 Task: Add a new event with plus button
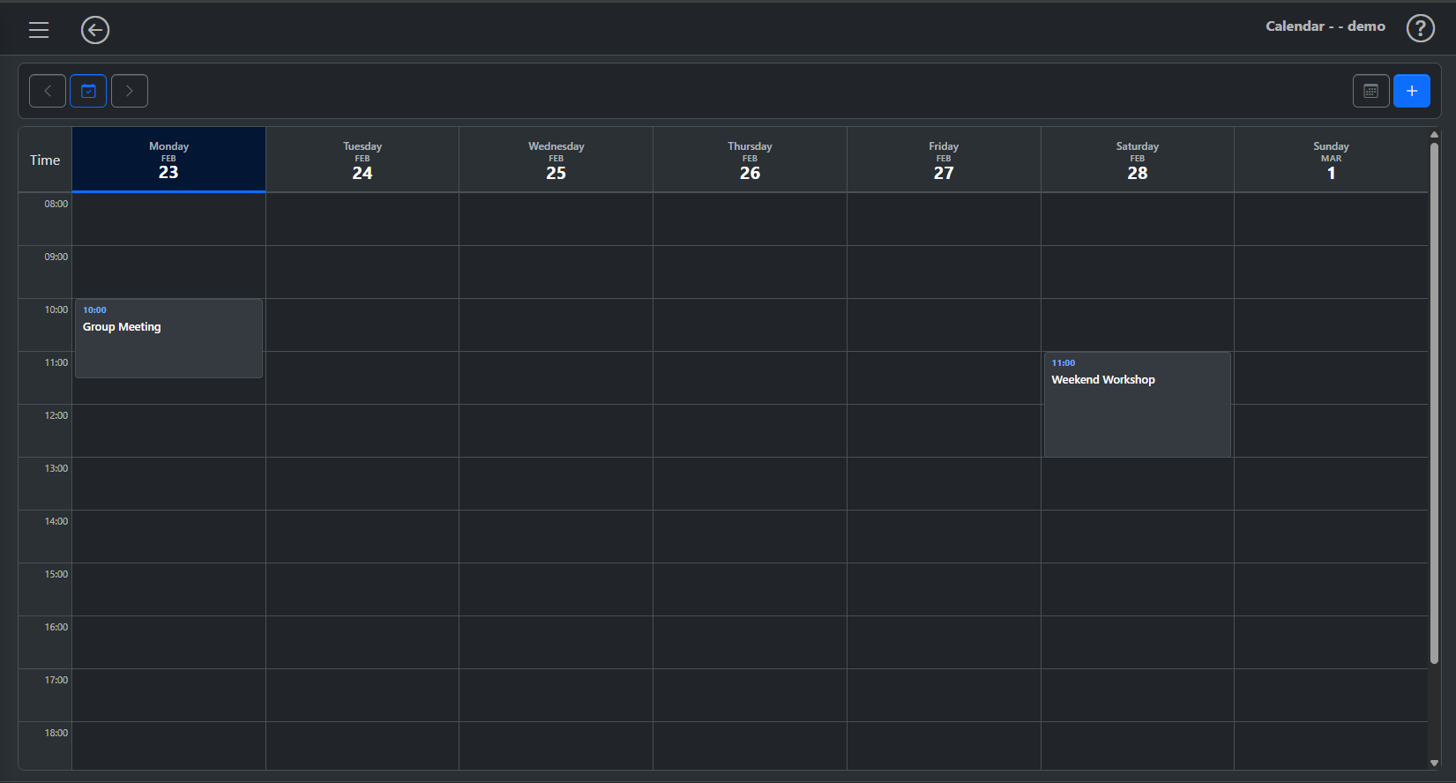point(1412,91)
